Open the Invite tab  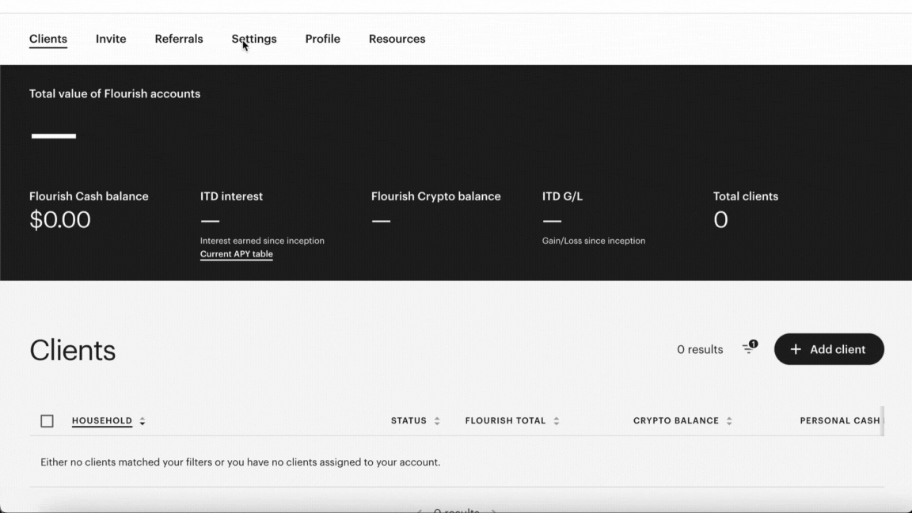tap(111, 39)
